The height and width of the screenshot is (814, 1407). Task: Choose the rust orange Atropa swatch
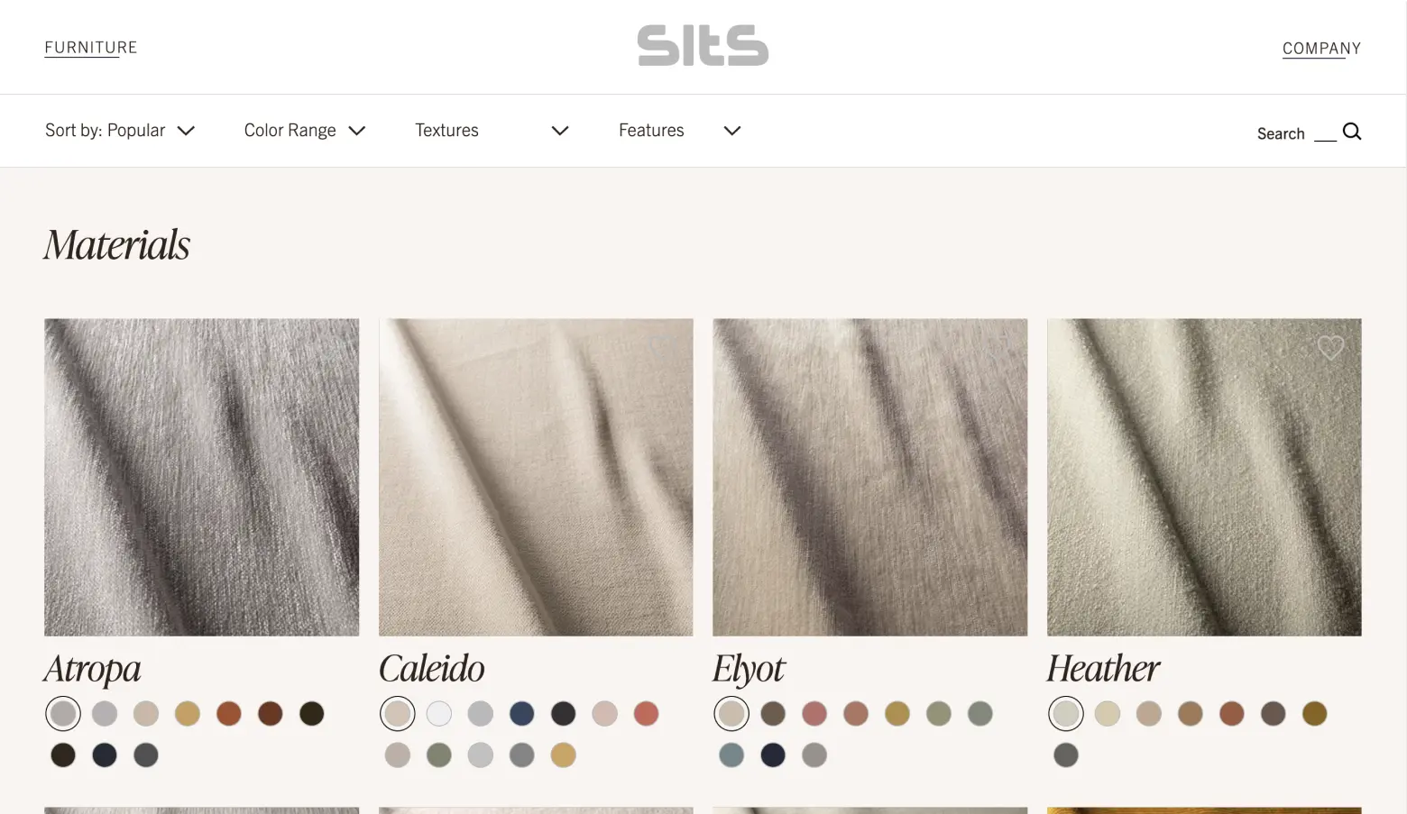(x=229, y=714)
